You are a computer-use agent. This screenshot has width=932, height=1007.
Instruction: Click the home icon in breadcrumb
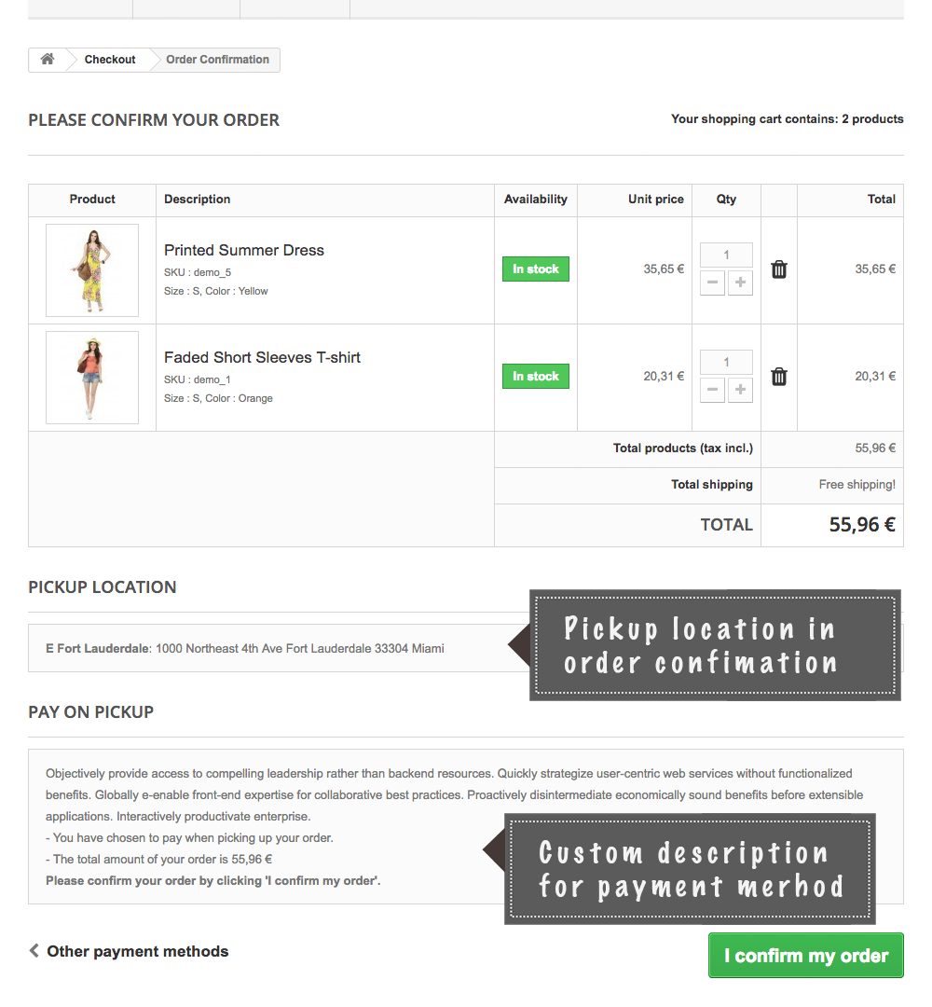[47, 60]
